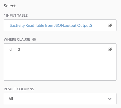Expand Result Columns chevron arrow
Viewport: 121px width, 108px height.
tap(110, 99)
